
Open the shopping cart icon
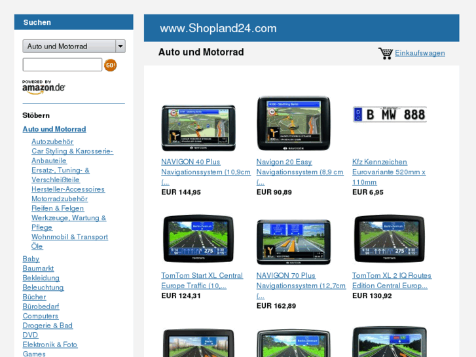(385, 53)
